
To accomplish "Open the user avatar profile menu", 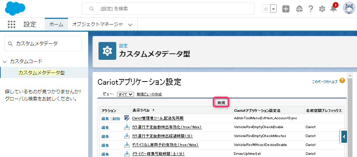I will pos(349,9).
